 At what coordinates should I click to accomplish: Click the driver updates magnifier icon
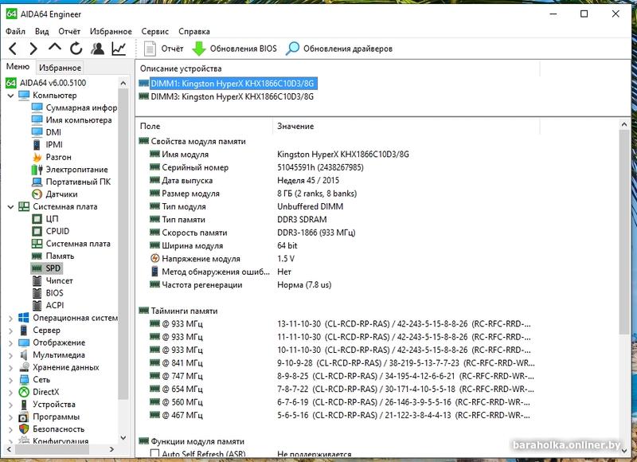[293, 49]
